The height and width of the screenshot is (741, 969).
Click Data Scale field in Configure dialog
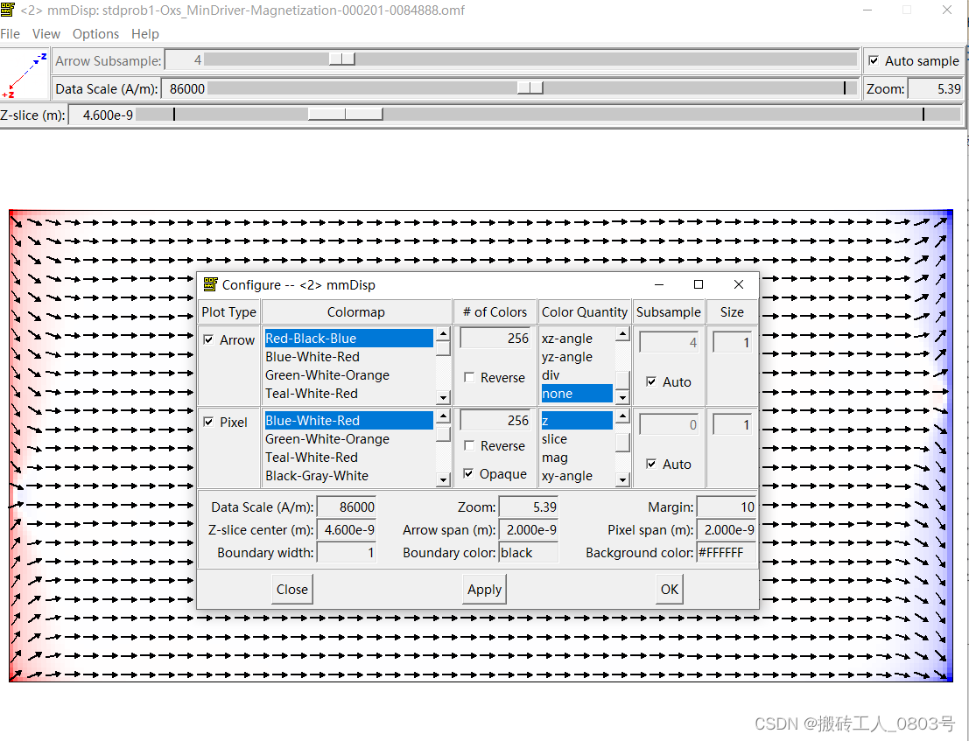click(x=346, y=507)
